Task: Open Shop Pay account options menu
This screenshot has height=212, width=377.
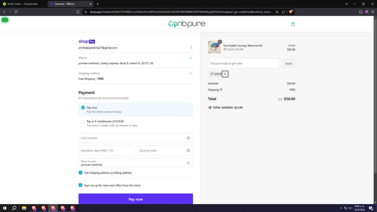Action: click(x=191, y=47)
